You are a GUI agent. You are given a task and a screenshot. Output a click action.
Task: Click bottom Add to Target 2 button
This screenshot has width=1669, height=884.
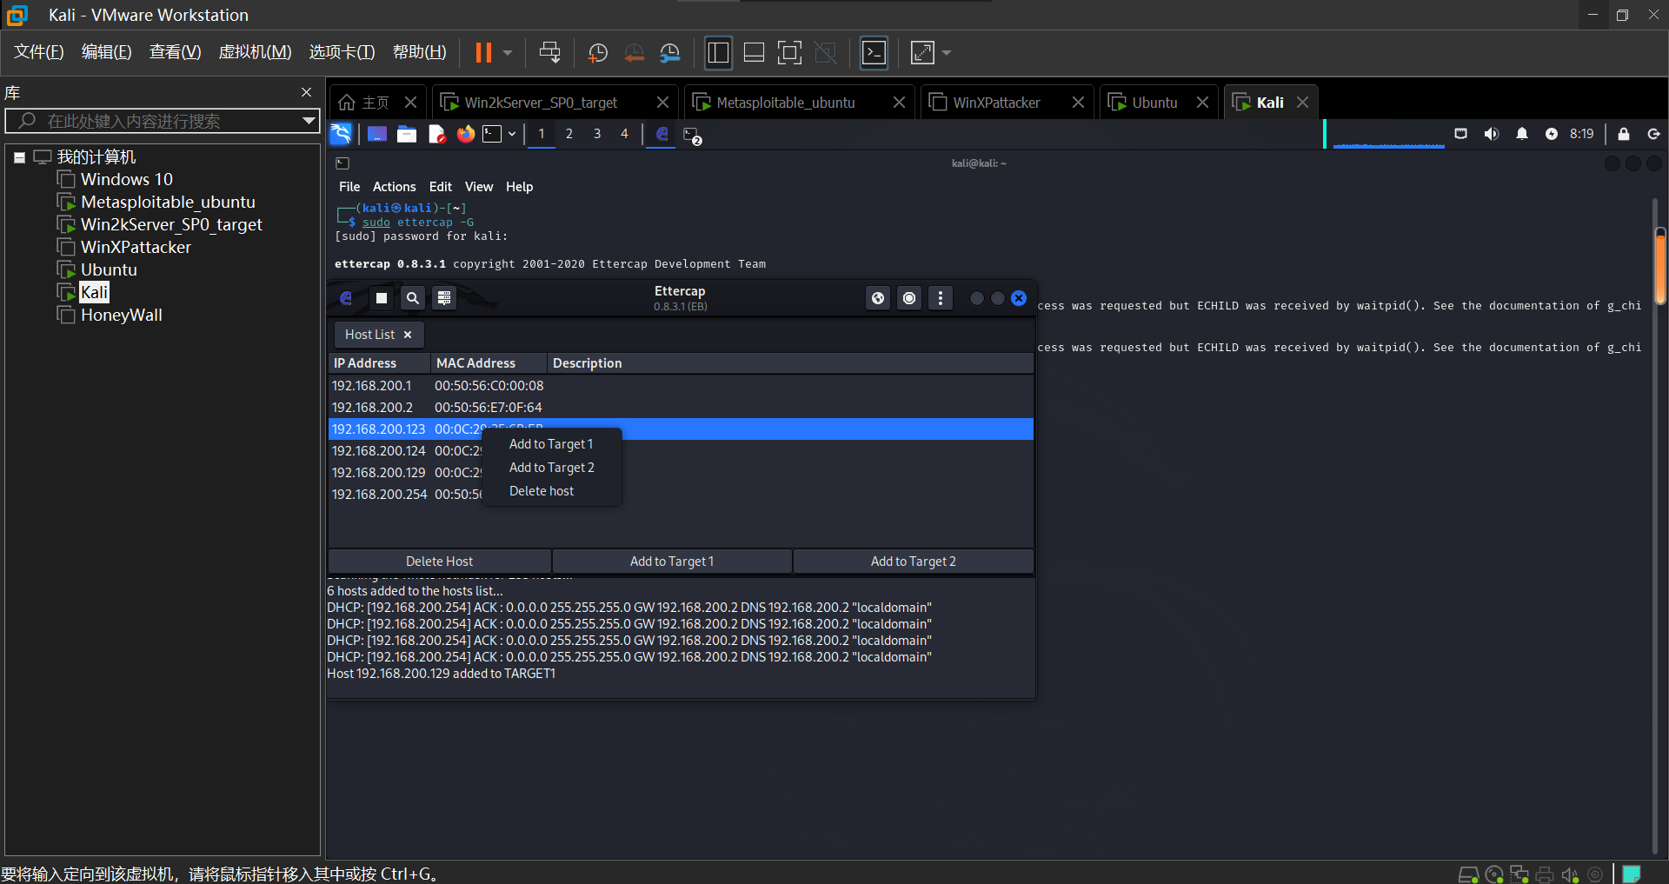pyautogui.click(x=914, y=562)
